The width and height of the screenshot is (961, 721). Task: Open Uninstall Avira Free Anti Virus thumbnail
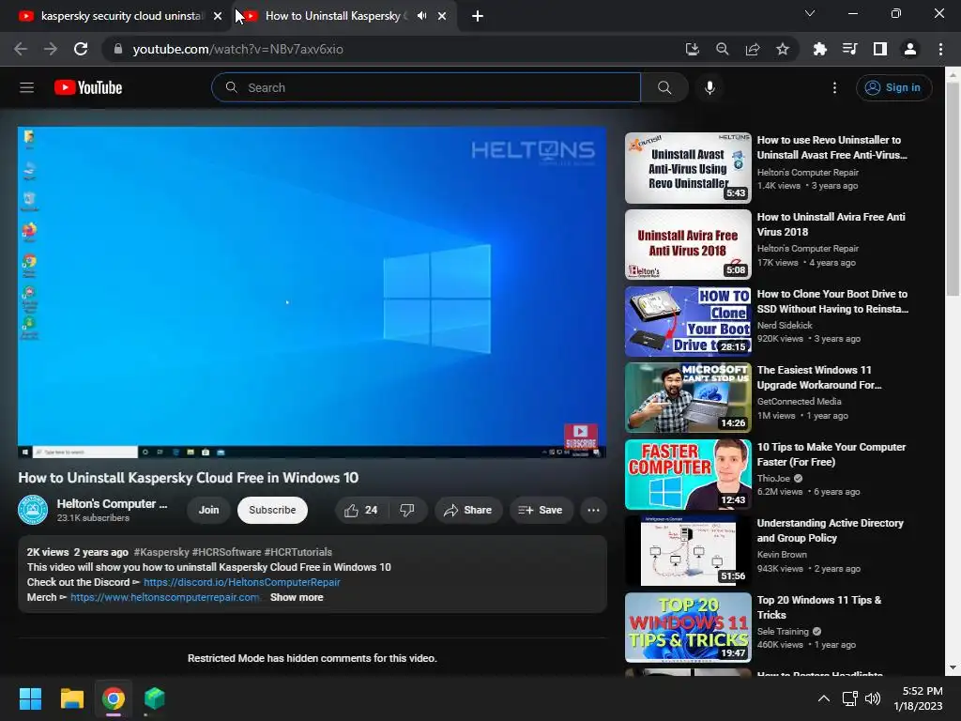(688, 245)
